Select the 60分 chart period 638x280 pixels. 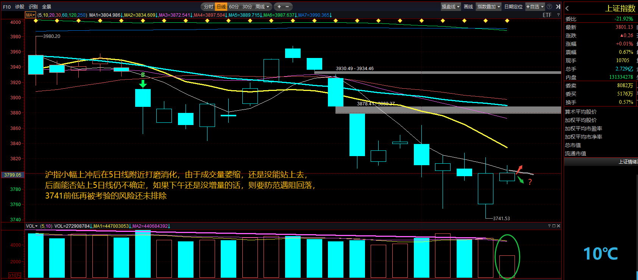click(x=234, y=6)
